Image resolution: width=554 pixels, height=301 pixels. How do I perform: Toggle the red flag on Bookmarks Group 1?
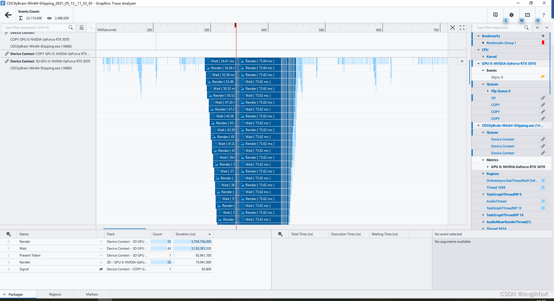pyautogui.click(x=543, y=43)
